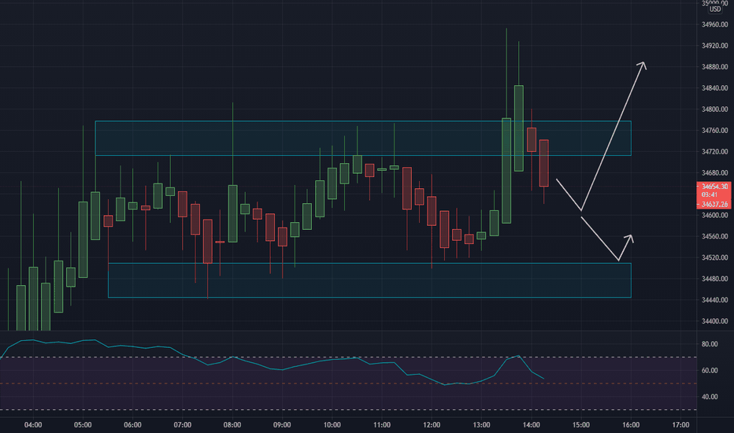Click the 03:41 candle countdown timer
Image resolution: width=734 pixels, height=433 pixels.
click(710, 194)
